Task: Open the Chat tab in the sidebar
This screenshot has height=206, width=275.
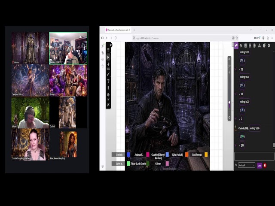Action: [x=236, y=45]
